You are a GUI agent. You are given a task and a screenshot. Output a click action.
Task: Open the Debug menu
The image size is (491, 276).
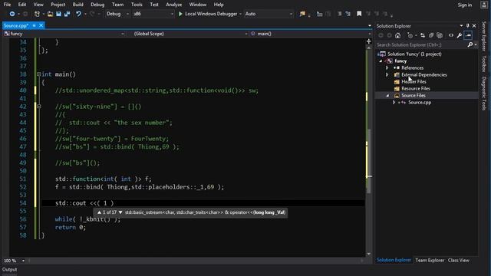pos(97,5)
